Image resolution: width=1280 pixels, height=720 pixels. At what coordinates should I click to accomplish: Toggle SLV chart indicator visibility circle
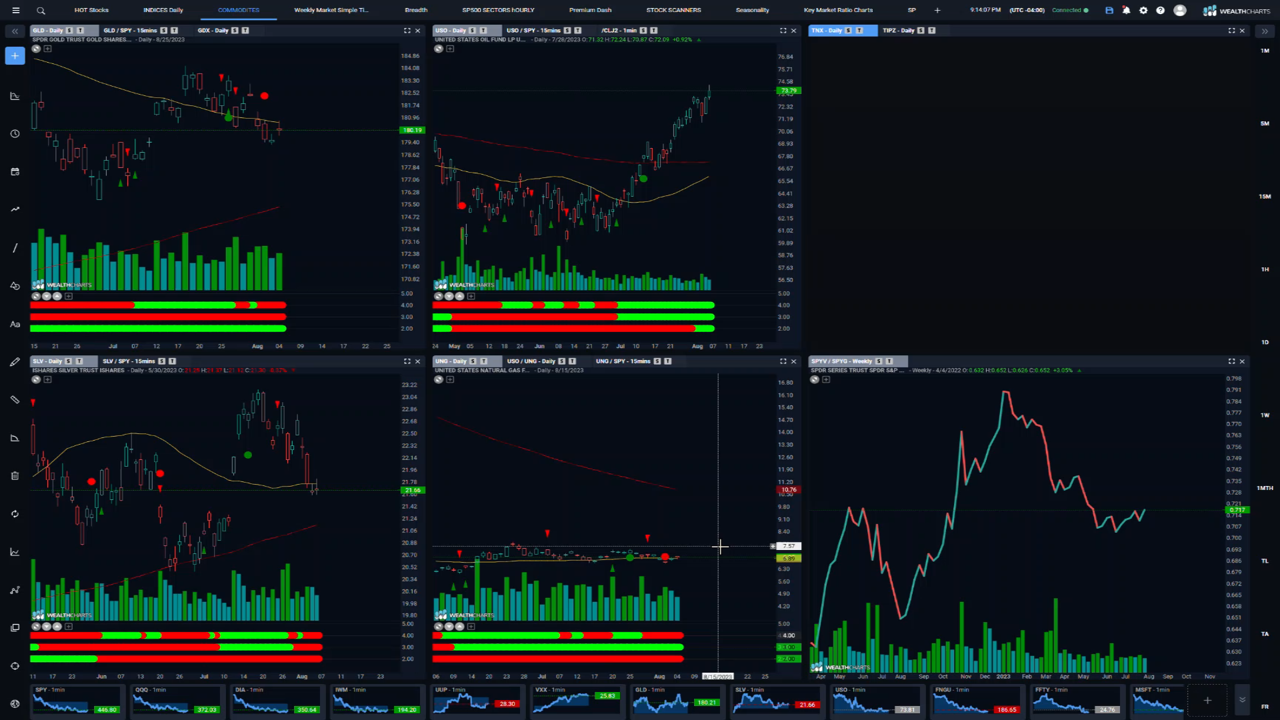tap(36, 379)
